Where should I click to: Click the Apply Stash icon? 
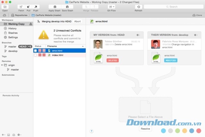[55, 6]
